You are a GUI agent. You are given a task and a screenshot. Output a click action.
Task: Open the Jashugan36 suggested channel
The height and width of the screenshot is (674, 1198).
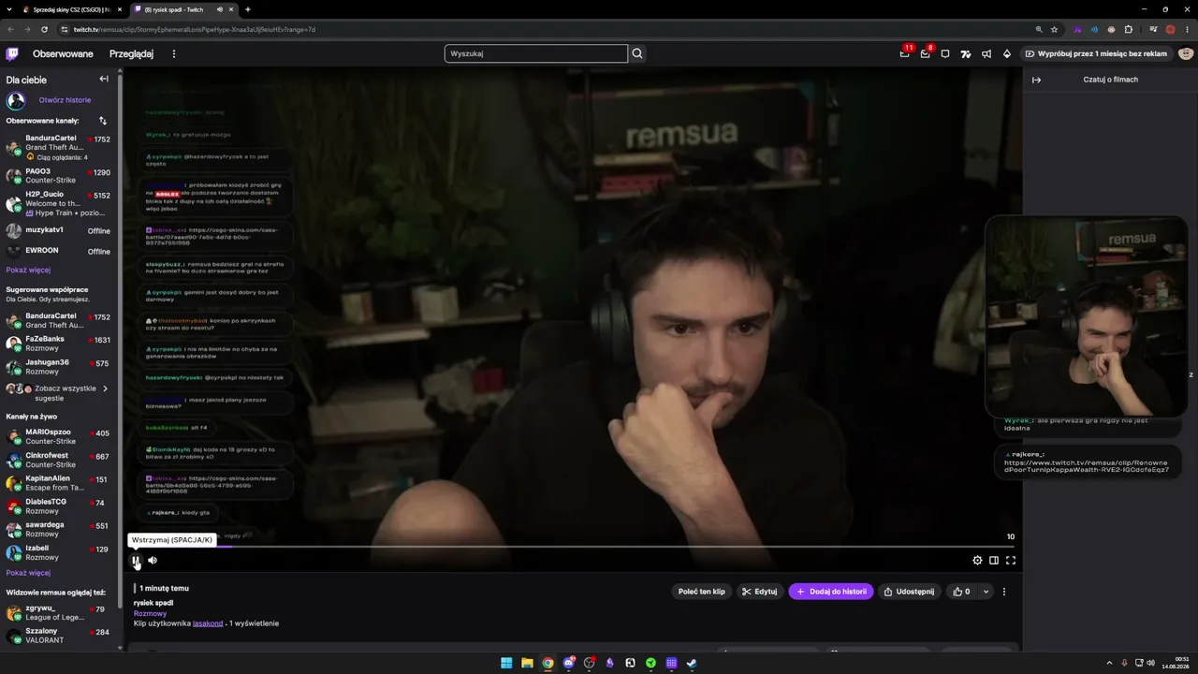(58, 367)
